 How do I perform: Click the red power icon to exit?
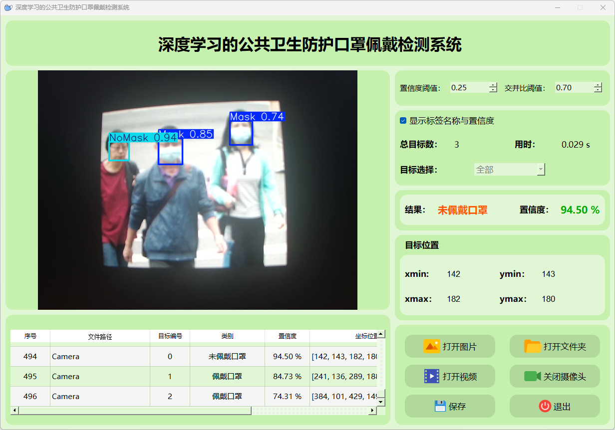[545, 406]
